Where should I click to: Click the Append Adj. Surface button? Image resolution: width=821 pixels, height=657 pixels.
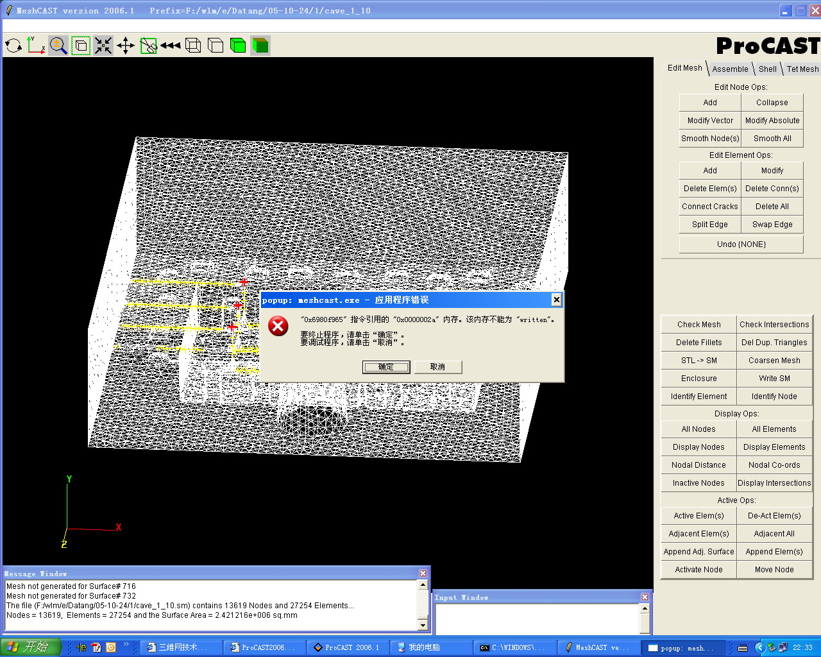pyautogui.click(x=698, y=552)
